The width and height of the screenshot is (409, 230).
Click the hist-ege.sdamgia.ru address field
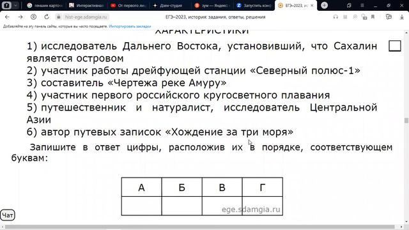pyautogui.click(x=86, y=17)
